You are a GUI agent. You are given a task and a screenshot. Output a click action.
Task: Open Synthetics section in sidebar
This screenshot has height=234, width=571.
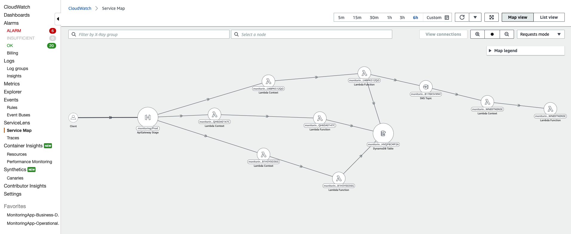15,169
